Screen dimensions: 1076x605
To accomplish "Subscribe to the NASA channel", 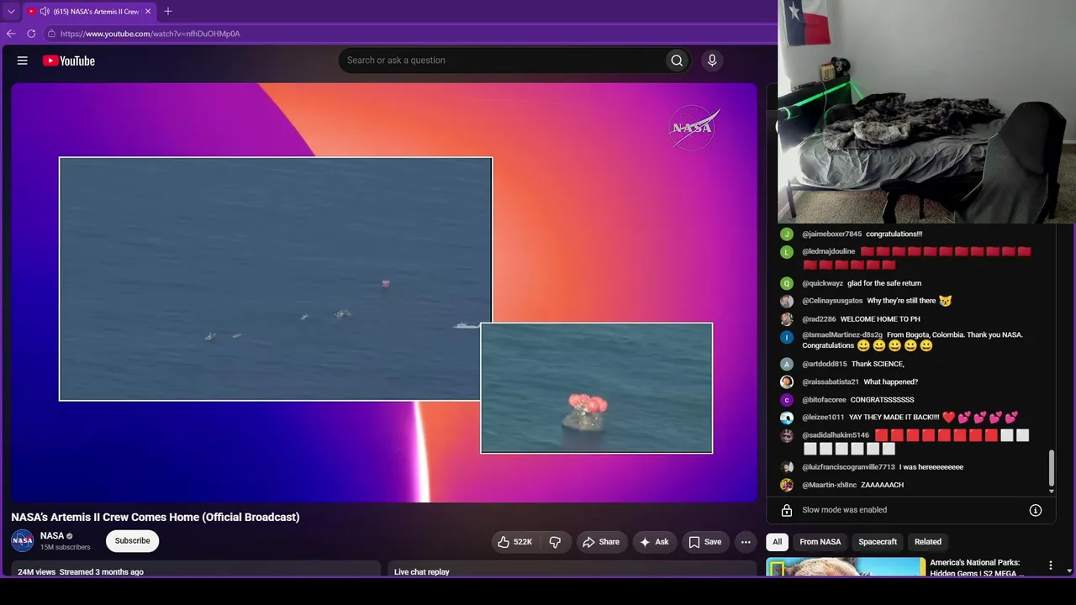I will 133,541.
